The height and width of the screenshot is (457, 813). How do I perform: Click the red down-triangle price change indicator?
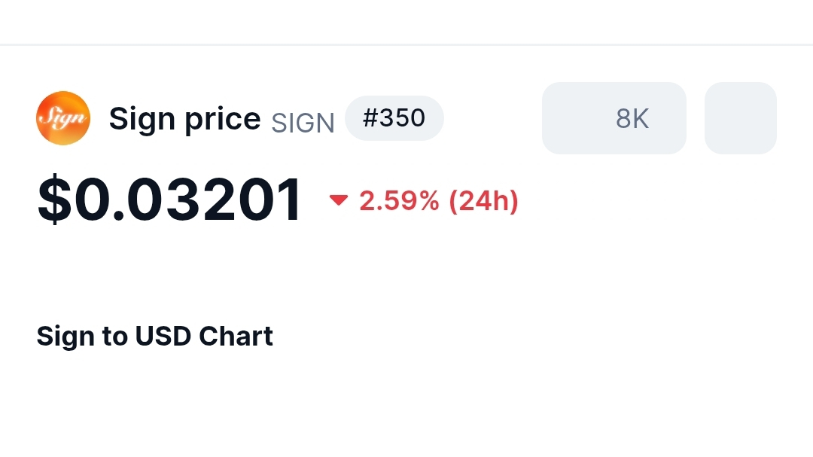[x=339, y=200]
